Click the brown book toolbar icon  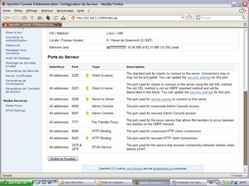coord(48,18)
